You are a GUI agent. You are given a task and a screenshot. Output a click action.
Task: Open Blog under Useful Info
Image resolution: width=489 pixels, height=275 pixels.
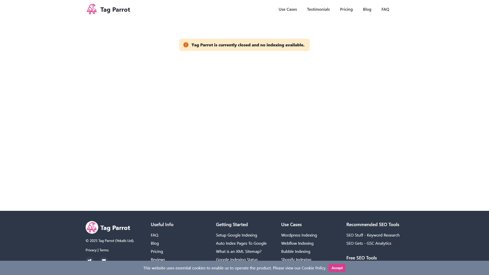(155, 244)
